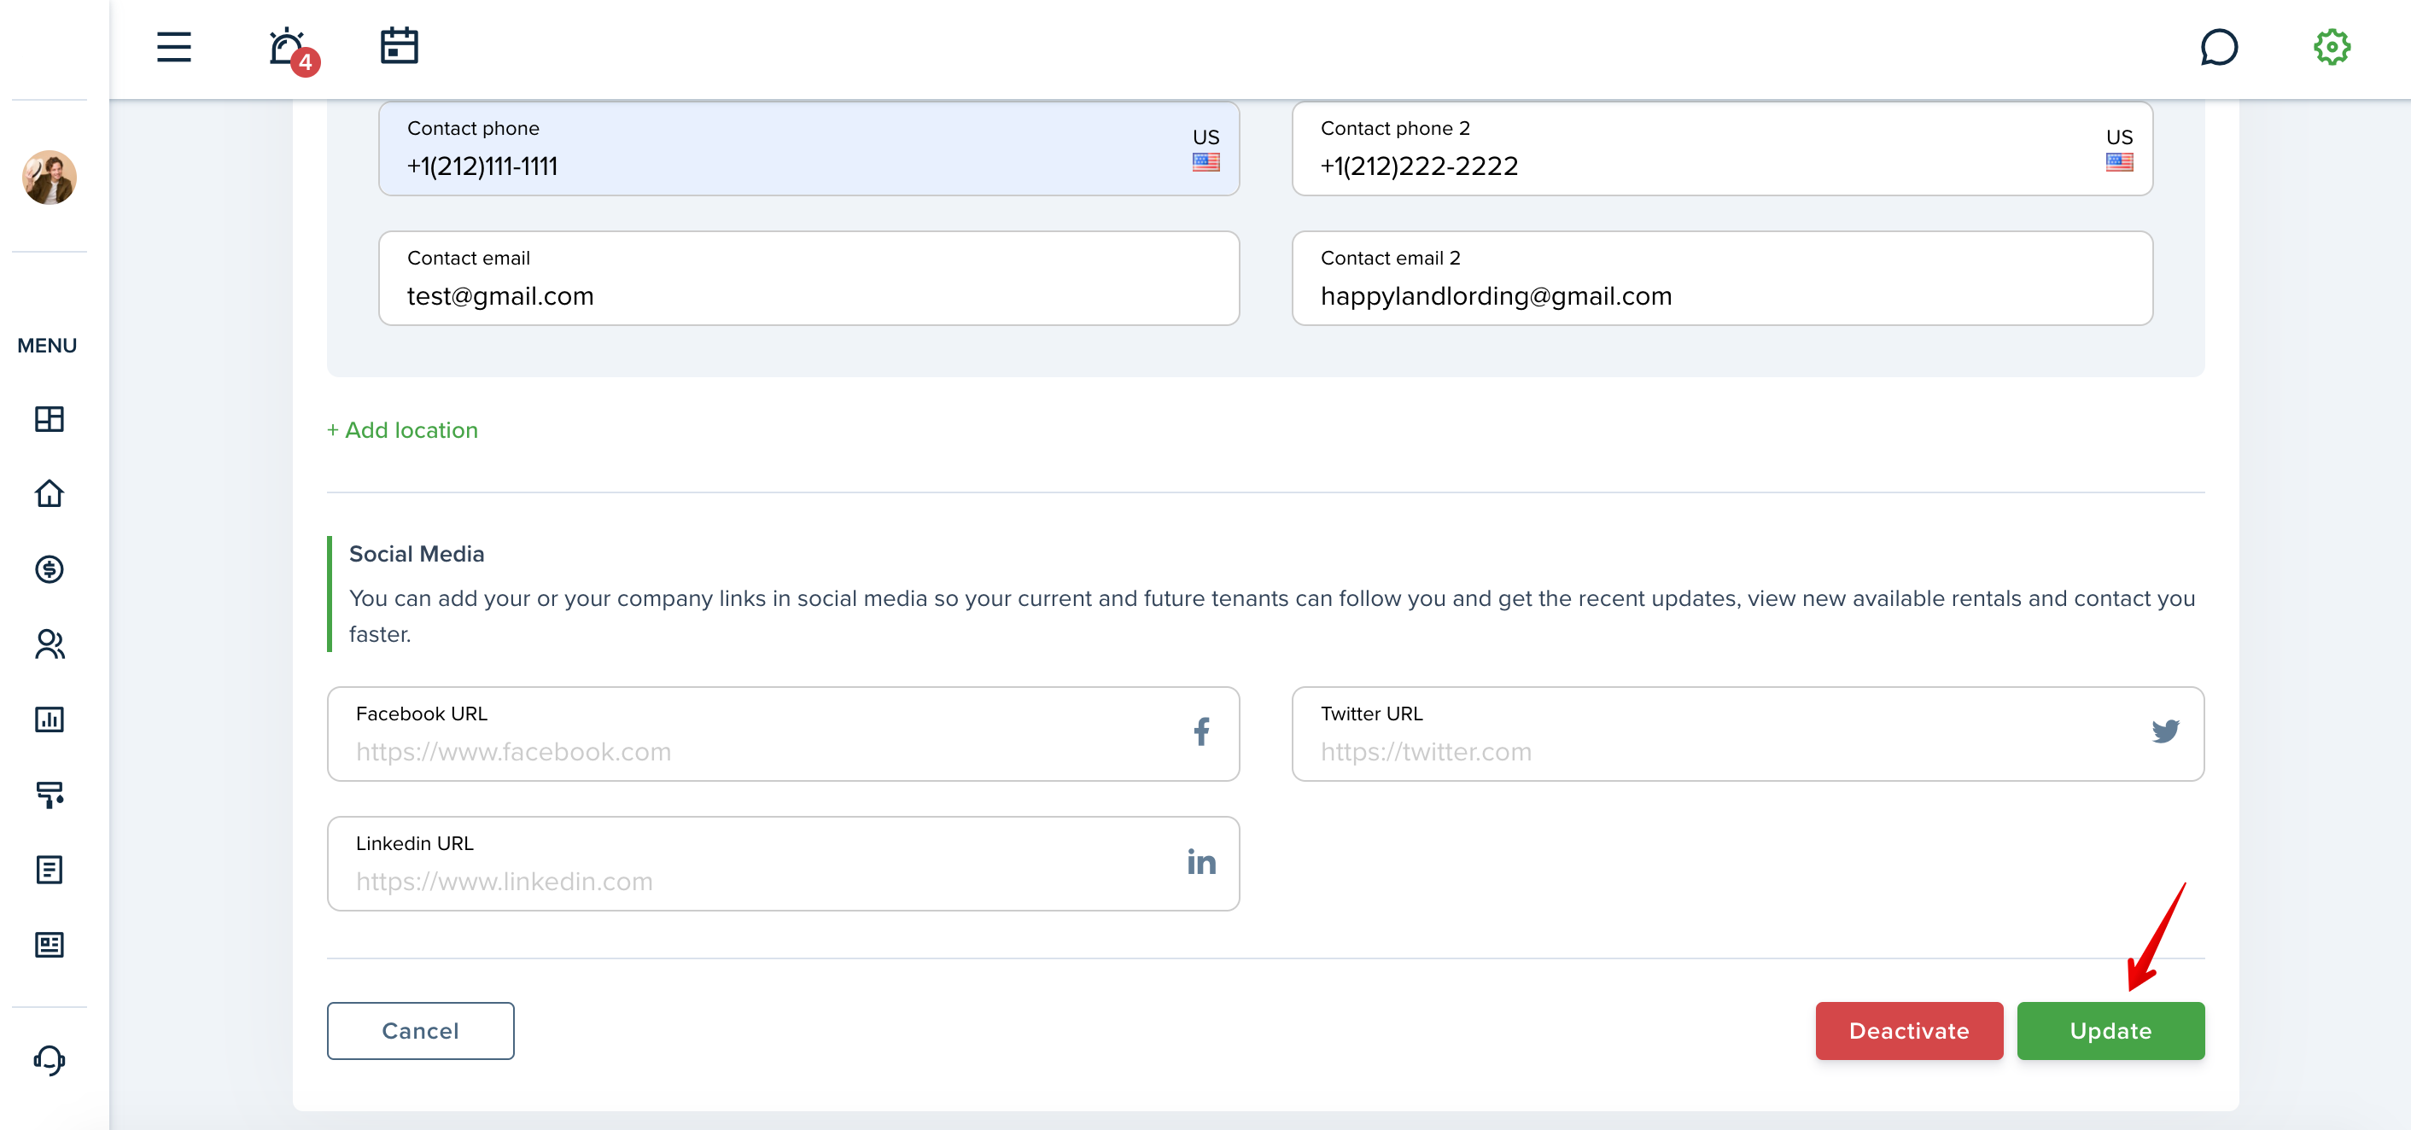
Task: Click the Contact phone input field
Action: click(809, 149)
